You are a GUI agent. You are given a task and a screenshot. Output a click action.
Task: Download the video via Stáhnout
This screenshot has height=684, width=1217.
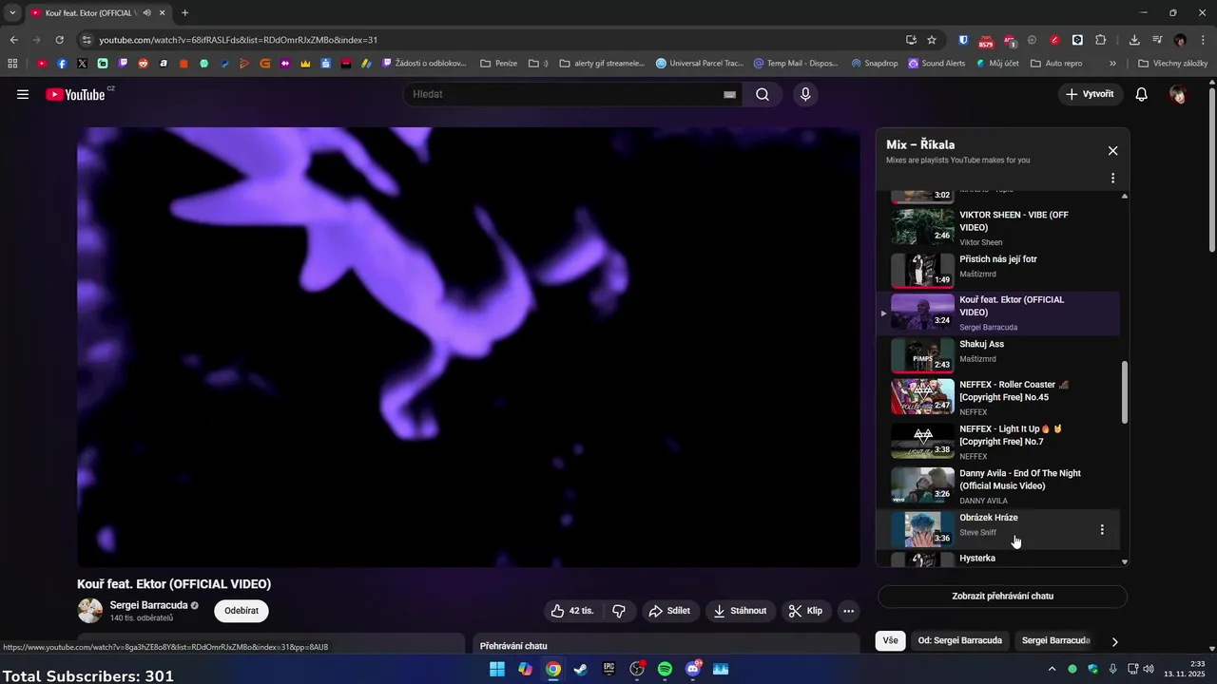(741, 611)
